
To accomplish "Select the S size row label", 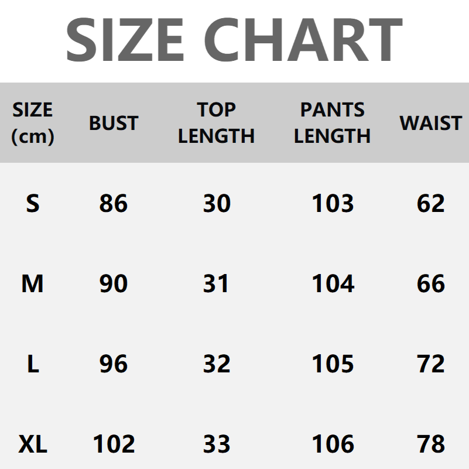I will click(33, 204).
